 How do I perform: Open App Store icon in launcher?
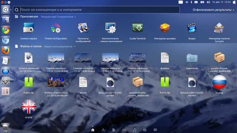click(x=6, y=71)
